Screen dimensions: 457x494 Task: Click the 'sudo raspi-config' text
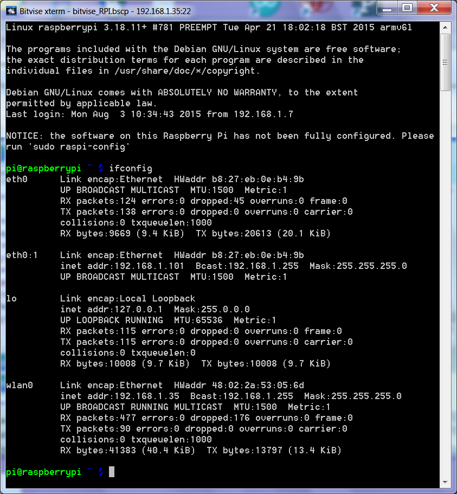point(70,146)
